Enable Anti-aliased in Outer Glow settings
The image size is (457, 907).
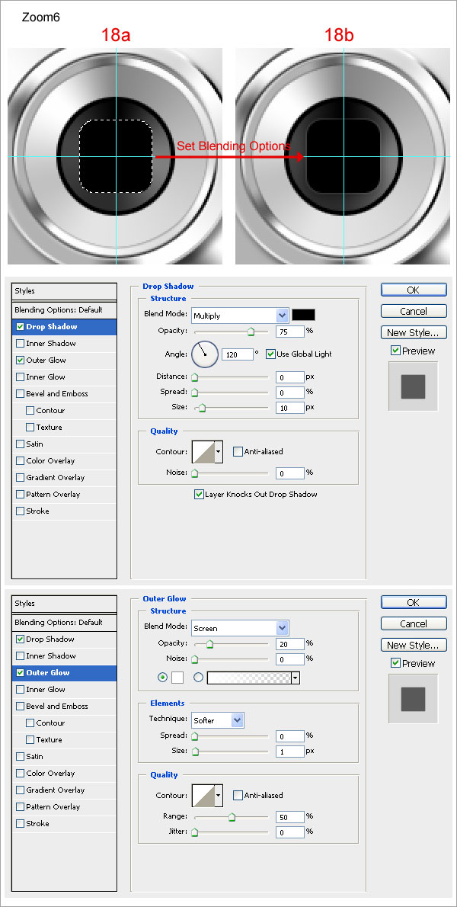238,796
